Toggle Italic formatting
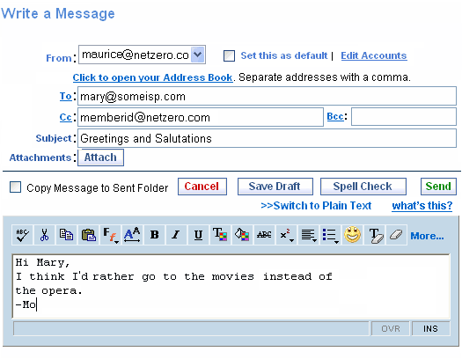Image resolution: width=462 pixels, height=359 pixels. (x=176, y=235)
